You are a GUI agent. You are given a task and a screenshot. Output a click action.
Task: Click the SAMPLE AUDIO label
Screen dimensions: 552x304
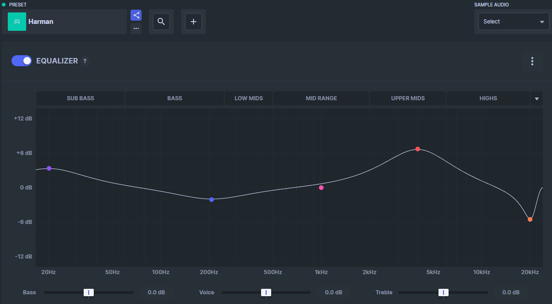click(491, 5)
